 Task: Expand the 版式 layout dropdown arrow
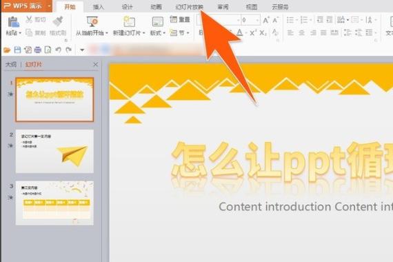tap(164, 33)
